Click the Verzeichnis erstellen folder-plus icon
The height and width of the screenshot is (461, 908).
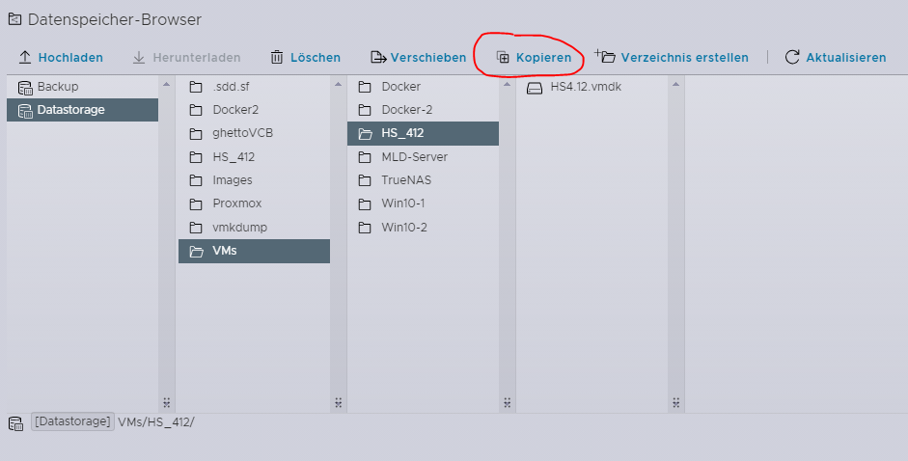(605, 57)
